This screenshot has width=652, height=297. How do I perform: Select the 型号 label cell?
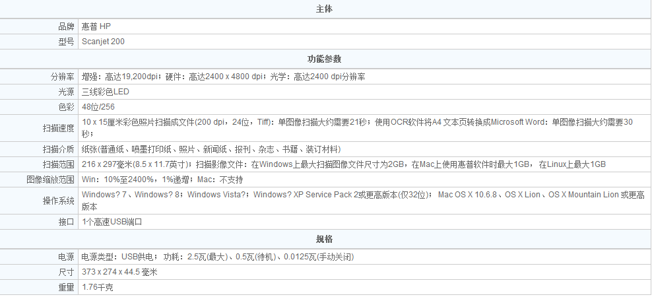pyautogui.click(x=39, y=42)
